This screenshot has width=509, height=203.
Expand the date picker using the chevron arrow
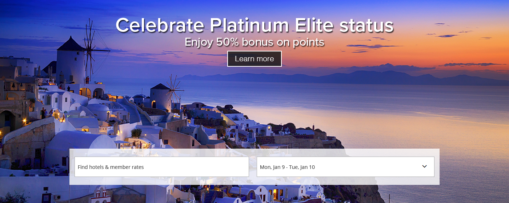coord(424,166)
